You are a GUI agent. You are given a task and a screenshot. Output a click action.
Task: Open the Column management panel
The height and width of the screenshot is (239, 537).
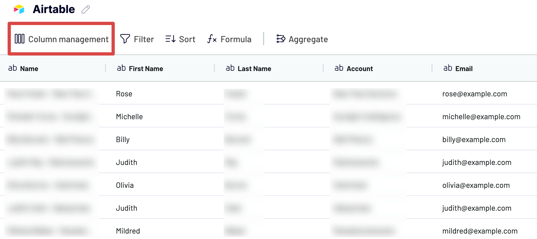(61, 39)
